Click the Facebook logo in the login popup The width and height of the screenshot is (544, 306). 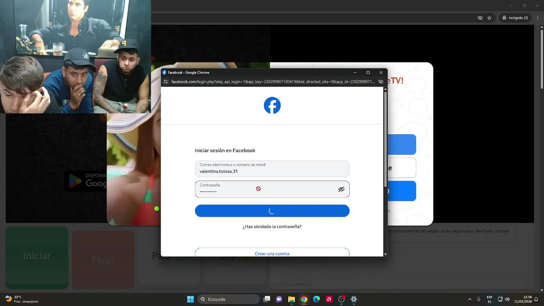tap(272, 105)
